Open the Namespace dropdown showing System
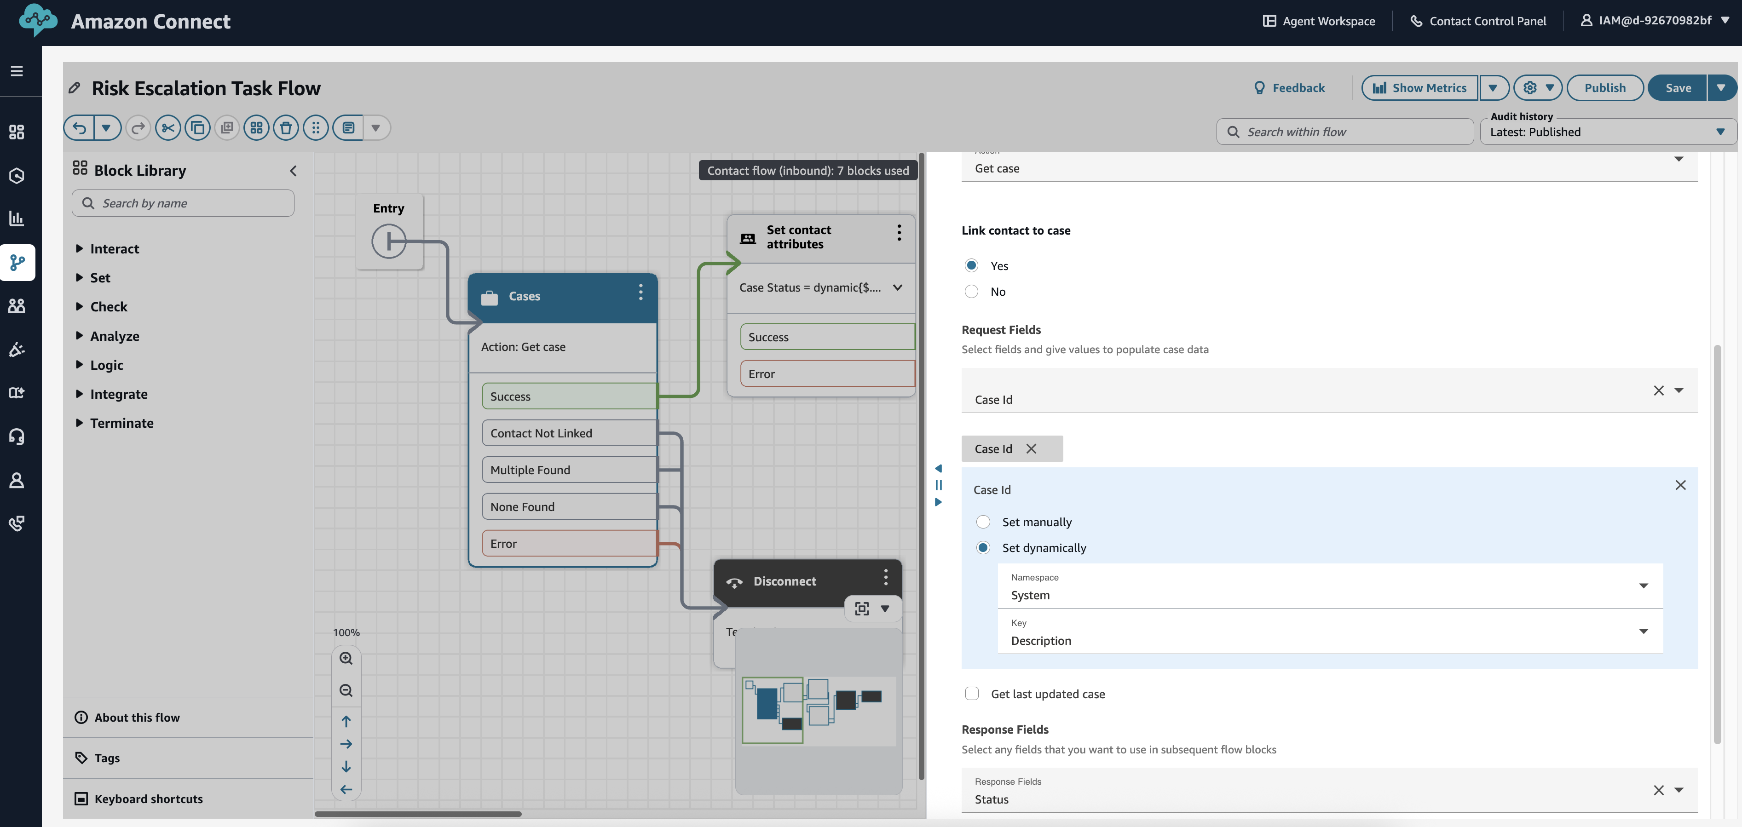Screen dimensions: 1742x827 pyautogui.click(x=1643, y=586)
